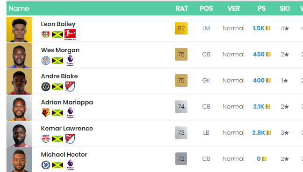Image resolution: width=303 pixels, height=172 pixels.
Task: Click the Leicester City badge under Wes Morgan
Action: click(x=46, y=61)
